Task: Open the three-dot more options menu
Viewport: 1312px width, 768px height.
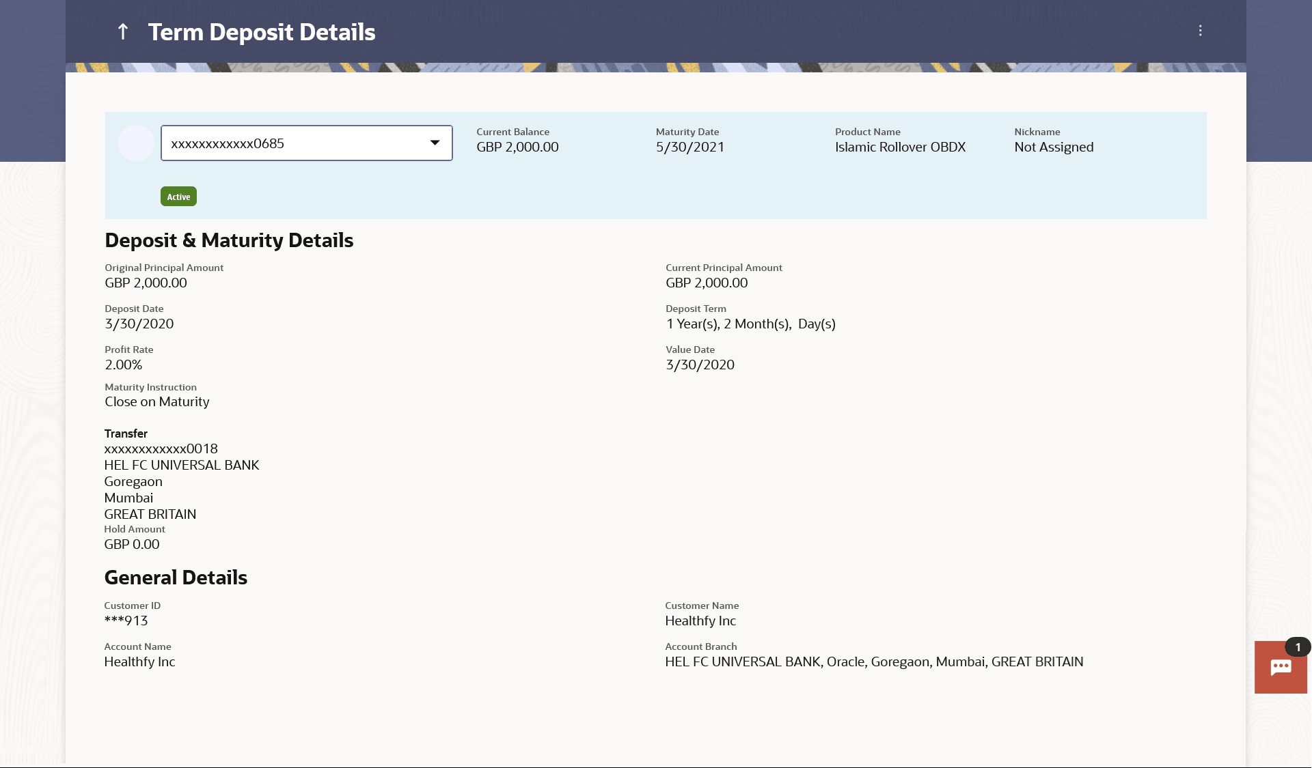Action: (x=1200, y=31)
